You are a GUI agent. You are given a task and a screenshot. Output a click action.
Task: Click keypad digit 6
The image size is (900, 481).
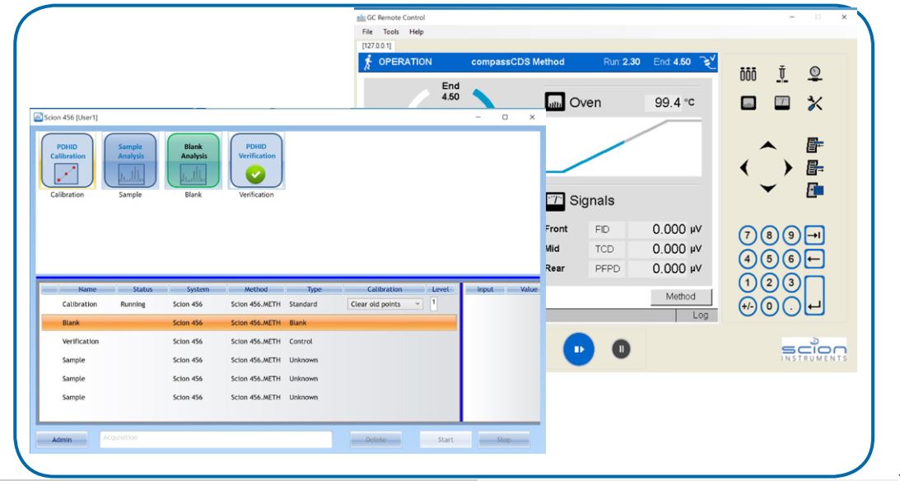pos(791,259)
